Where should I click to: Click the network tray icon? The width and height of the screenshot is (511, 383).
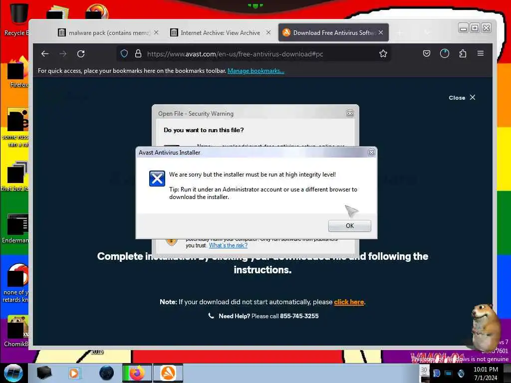449,373
